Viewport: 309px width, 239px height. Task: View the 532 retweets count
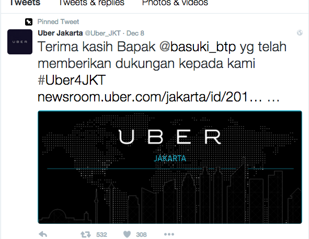click(101, 235)
